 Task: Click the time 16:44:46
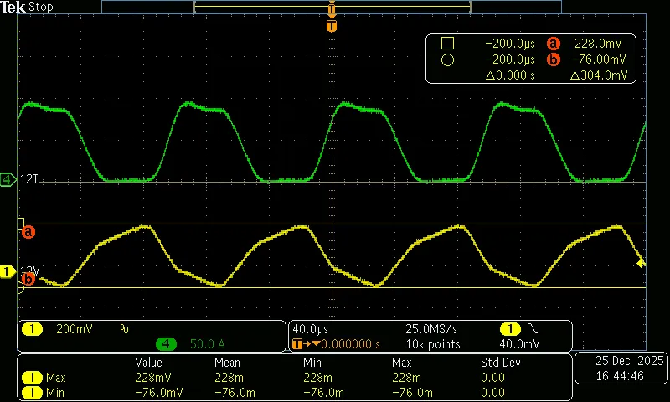pos(620,376)
